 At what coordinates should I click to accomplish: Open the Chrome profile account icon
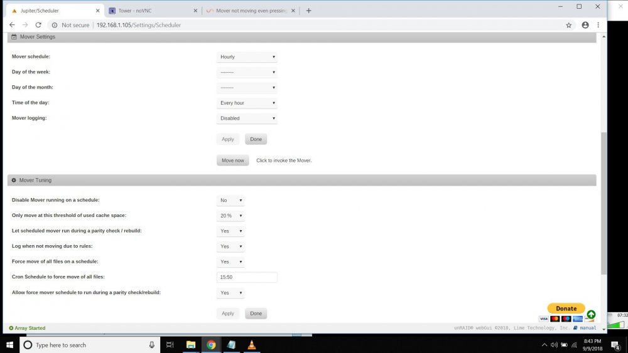coord(585,25)
